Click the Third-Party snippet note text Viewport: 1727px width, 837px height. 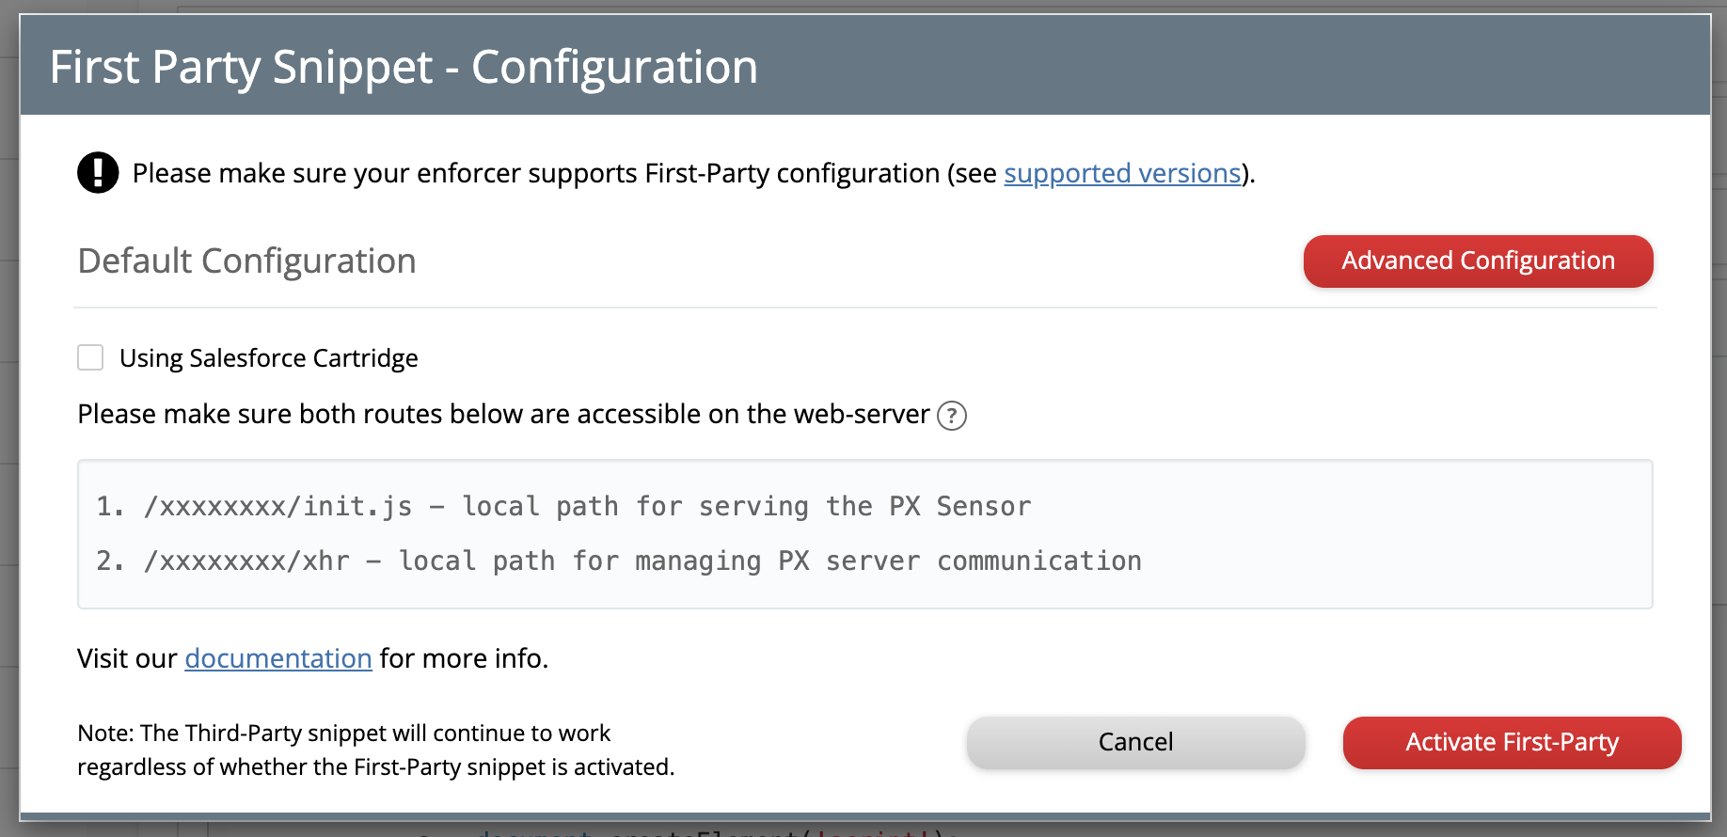click(375, 750)
